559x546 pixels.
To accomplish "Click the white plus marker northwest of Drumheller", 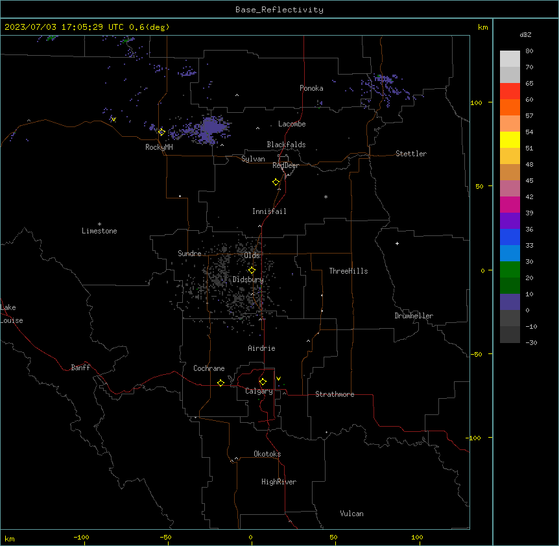I will [x=397, y=243].
